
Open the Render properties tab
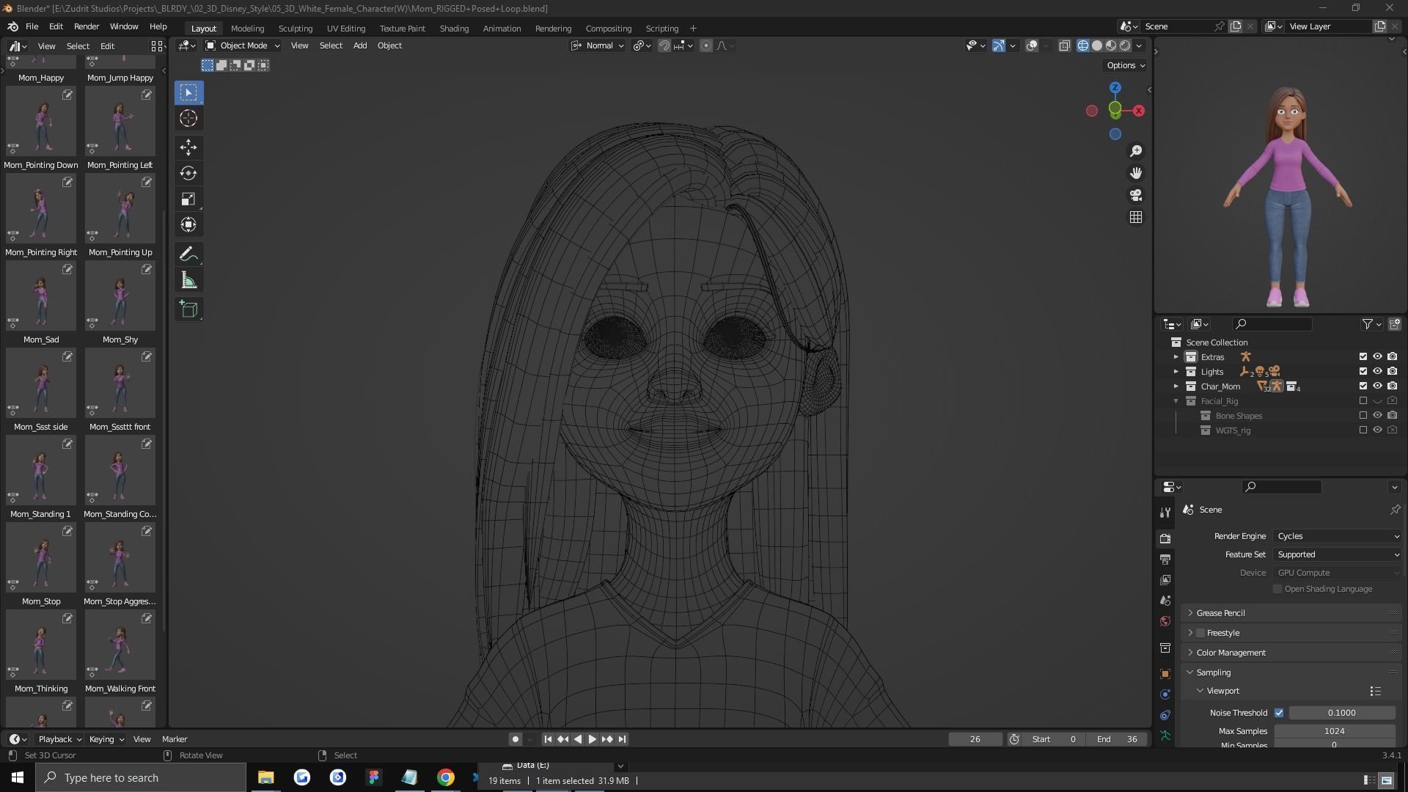1165,538
